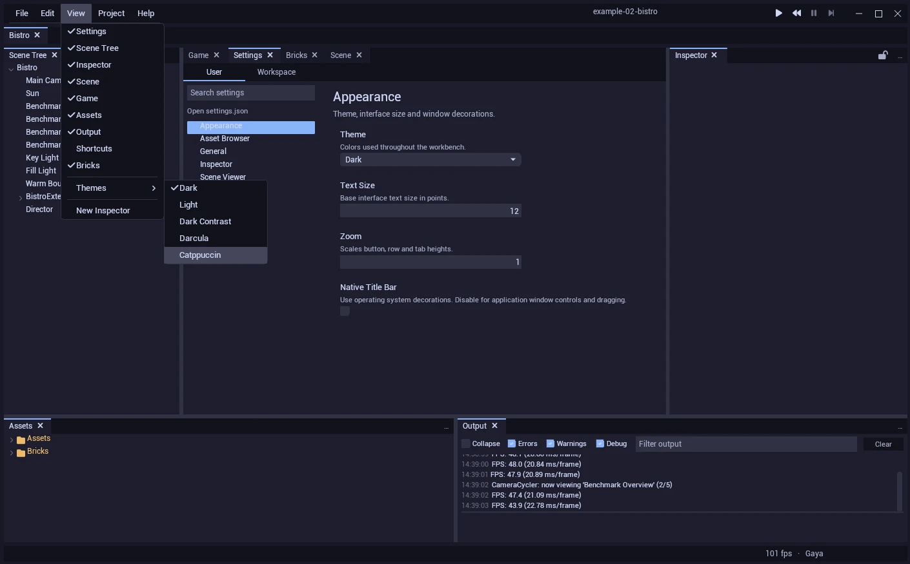Switch to the User settings tab
Screen dimensions: 910x564
[214, 72]
